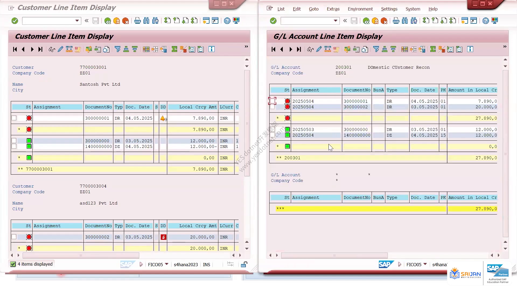Collapse command field chevron in Customer window
The image size is (517, 291).
86,21
